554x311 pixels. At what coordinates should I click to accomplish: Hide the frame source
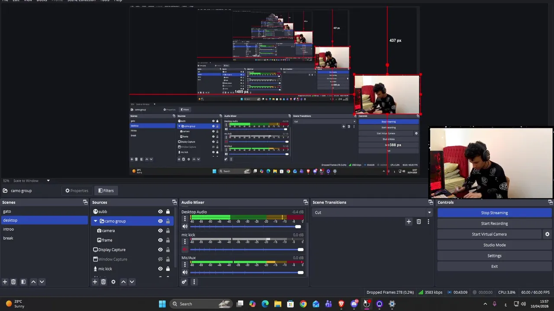pos(160,240)
